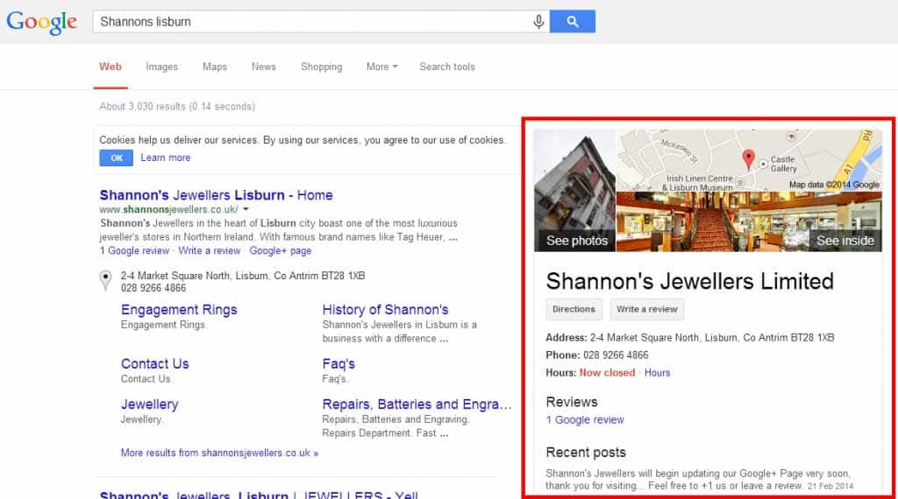This screenshot has width=898, height=499.
Task: Open Search tools options
Action: 446,67
